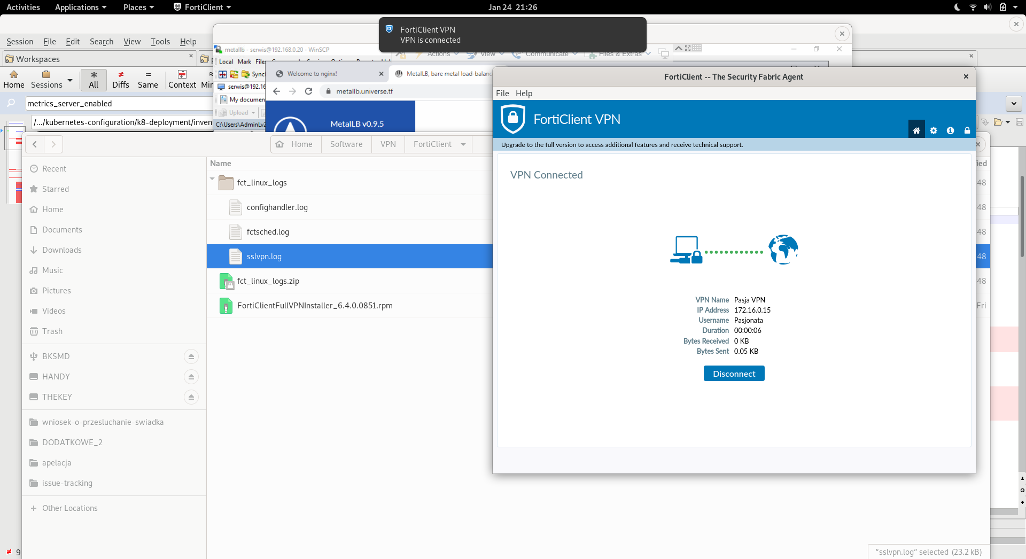Click the Disconnect VPN button
This screenshot has width=1026, height=559.
(x=734, y=374)
